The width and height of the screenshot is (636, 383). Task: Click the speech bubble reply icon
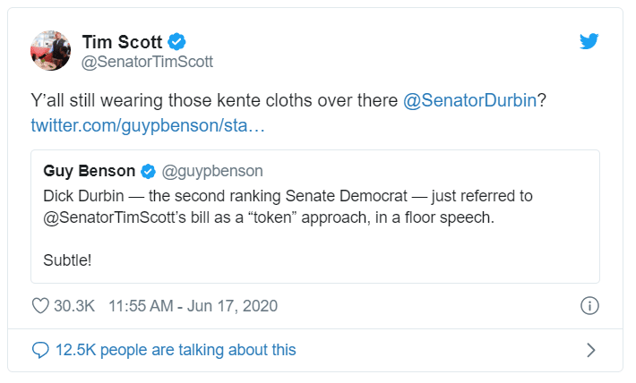click(x=40, y=350)
